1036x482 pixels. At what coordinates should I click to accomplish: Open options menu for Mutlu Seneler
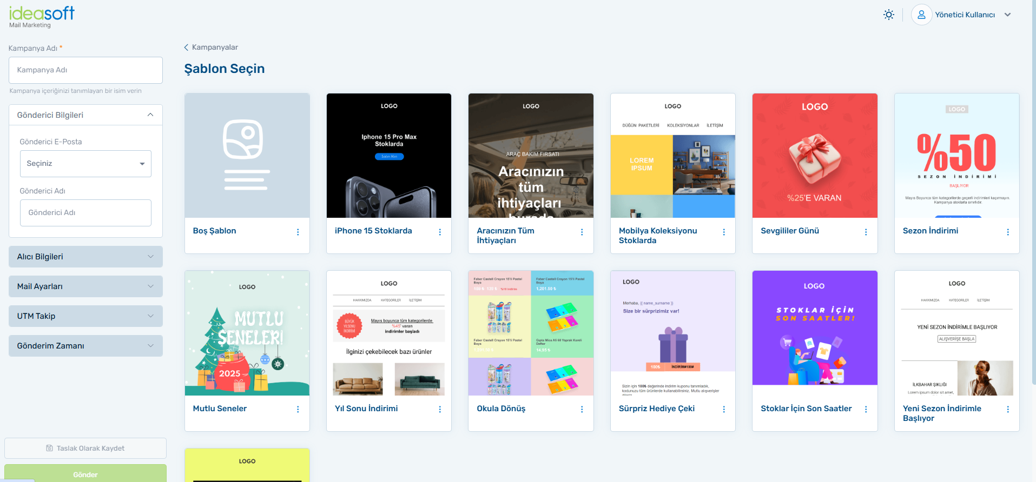298,410
